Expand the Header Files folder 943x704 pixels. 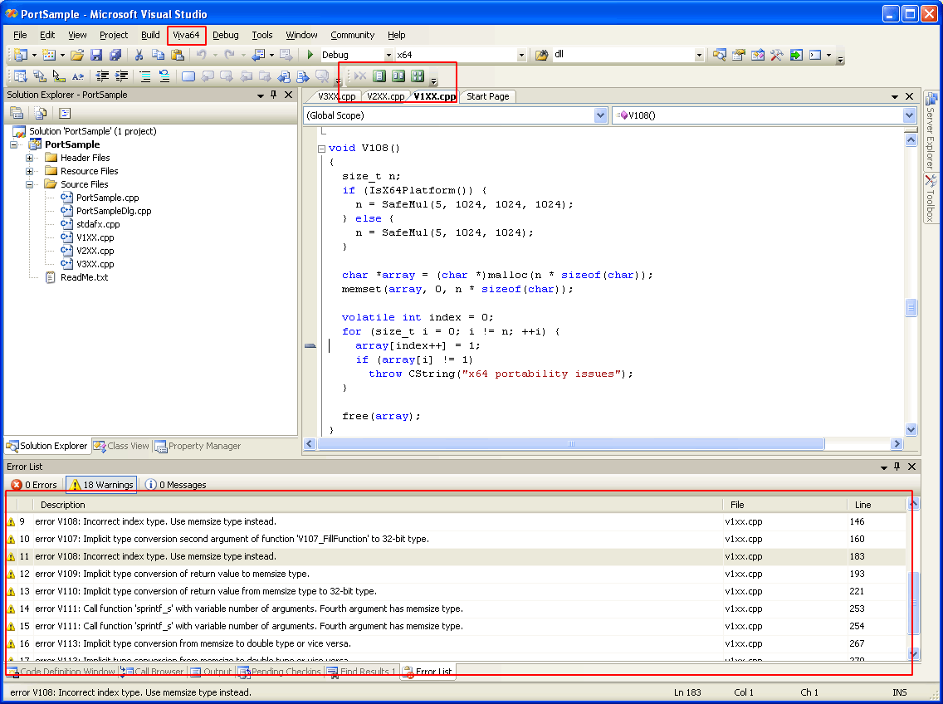click(x=29, y=159)
